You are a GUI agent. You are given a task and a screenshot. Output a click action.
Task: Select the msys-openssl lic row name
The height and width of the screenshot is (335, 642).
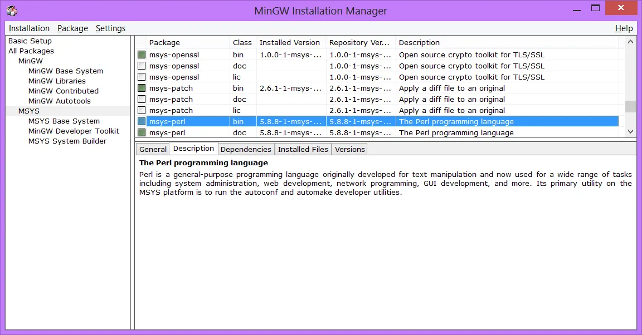pos(174,76)
